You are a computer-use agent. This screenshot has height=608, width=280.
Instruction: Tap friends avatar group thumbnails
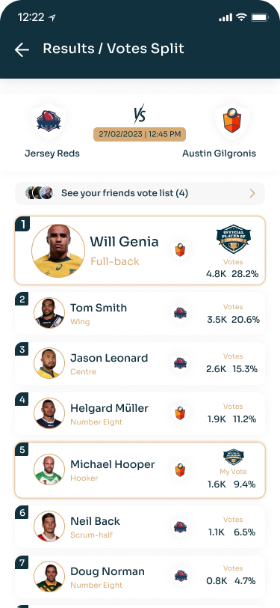pyautogui.click(x=39, y=192)
